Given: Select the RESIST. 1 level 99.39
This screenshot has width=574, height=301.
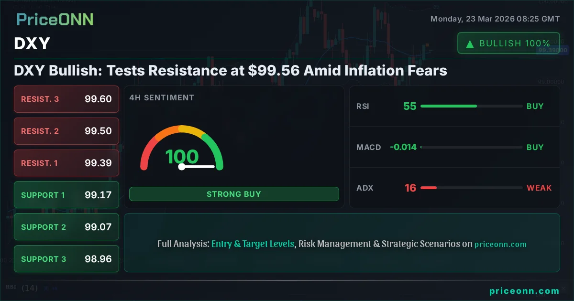Looking at the screenshot, I should (x=66, y=163).
